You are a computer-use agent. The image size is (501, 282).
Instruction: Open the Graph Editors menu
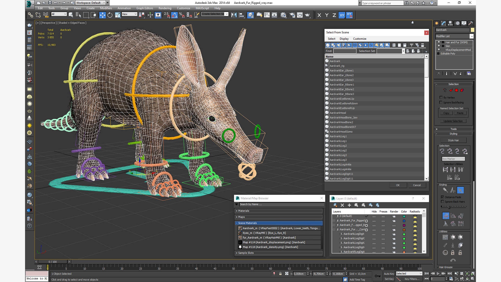click(x=145, y=8)
